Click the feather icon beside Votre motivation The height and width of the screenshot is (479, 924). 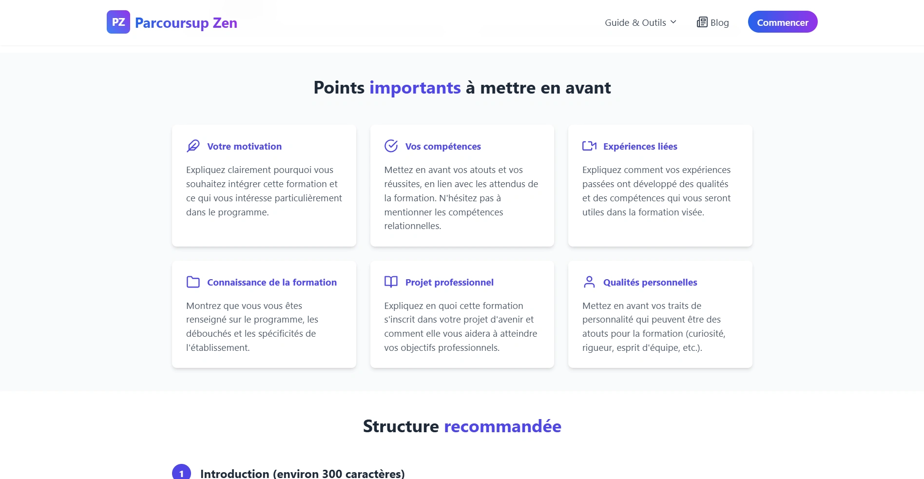pyautogui.click(x=193, y=146)
